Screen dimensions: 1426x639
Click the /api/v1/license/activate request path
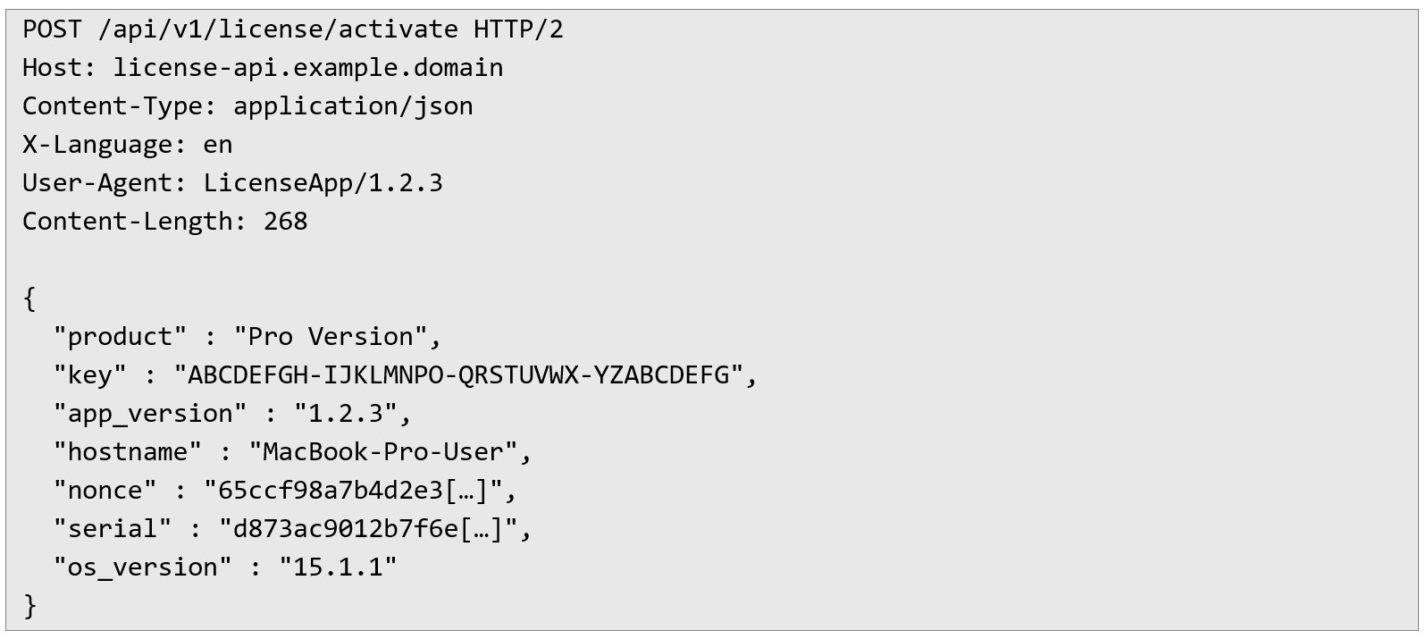click(x=278, y=29)
